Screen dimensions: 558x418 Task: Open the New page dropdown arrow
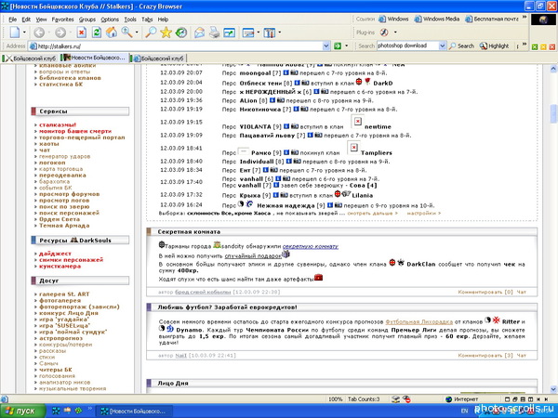24,33
